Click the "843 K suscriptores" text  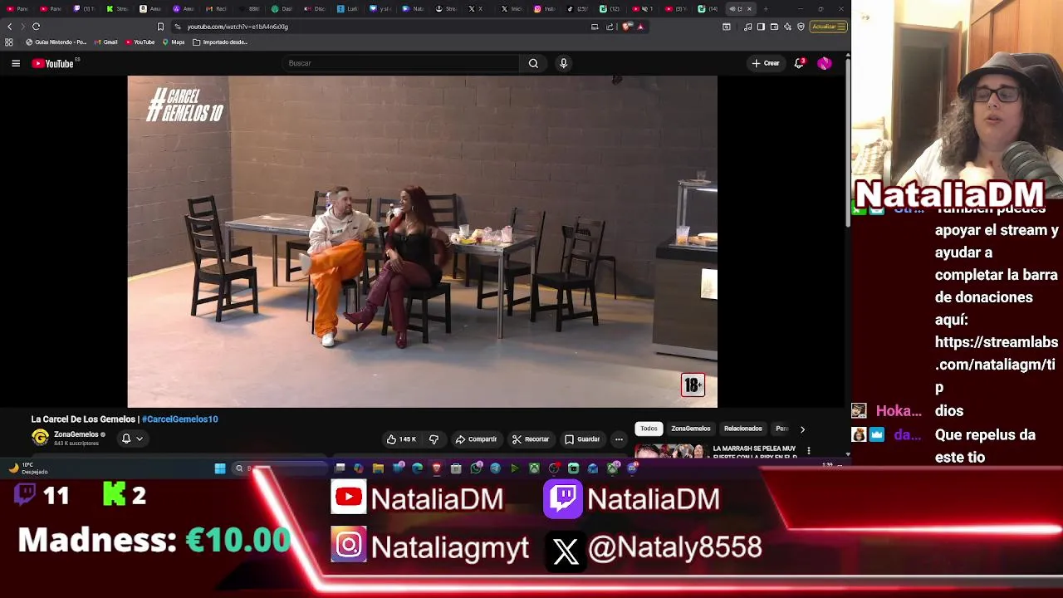[x=76, y=444]
